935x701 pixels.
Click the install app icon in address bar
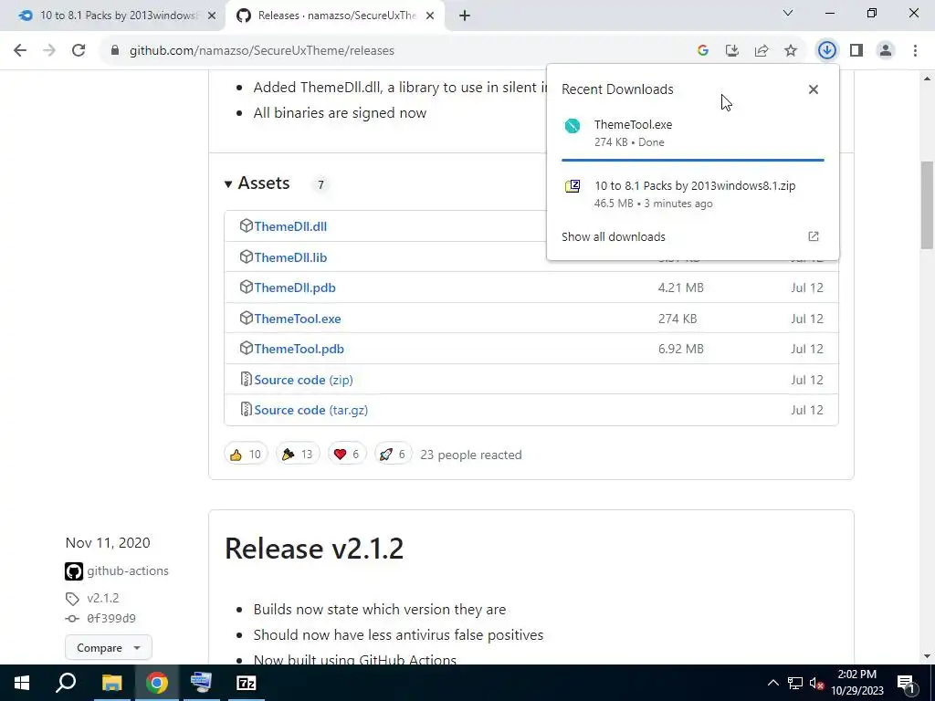[732, 51]
